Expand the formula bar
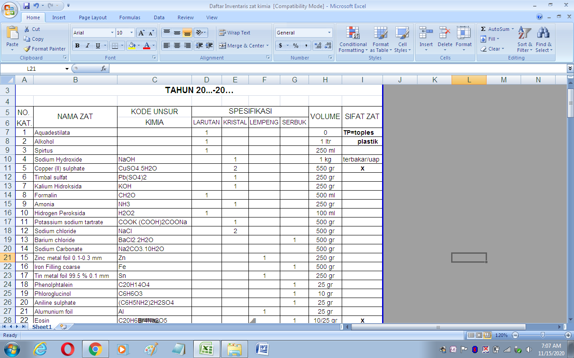The width and height of the screenshot is (574, 358). (570, 68)
